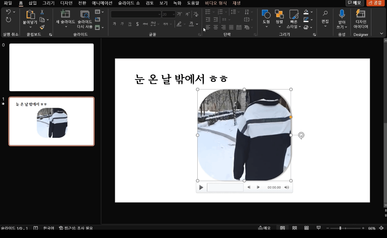
Task: Expand the line spacing dropdown
Action: click(x=239, y=12)
